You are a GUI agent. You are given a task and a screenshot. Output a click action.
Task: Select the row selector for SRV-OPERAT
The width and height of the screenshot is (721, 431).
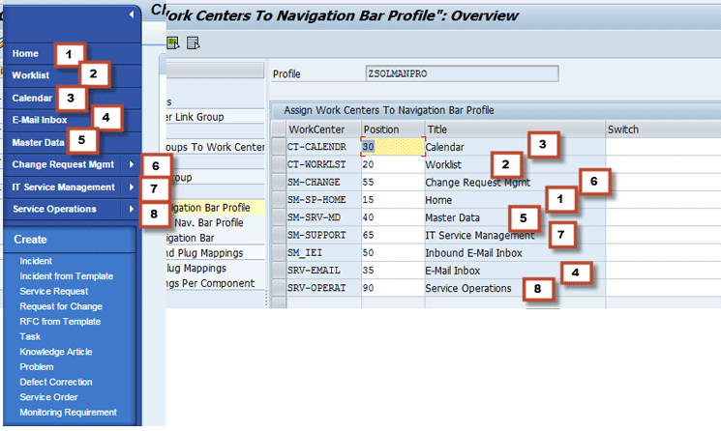tap(279, 288)
